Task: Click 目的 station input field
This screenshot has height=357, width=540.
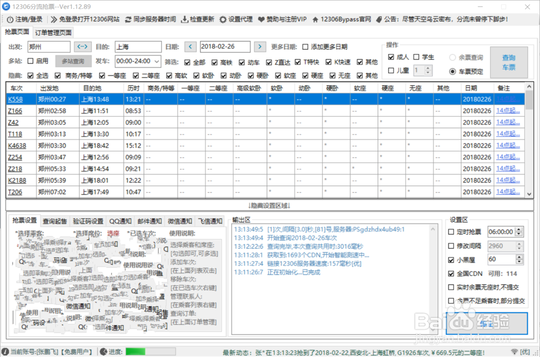Action: point(138,47)
